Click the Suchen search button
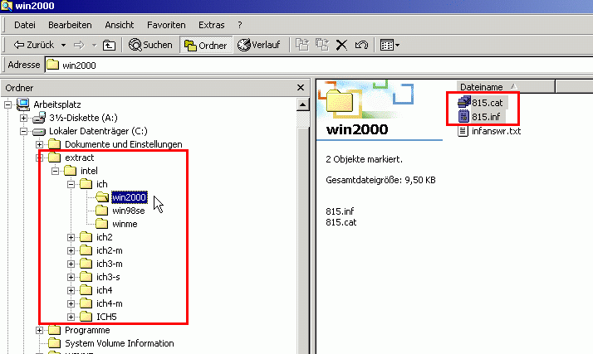Screen dimensions: 593x354 (x=150, y=45)
